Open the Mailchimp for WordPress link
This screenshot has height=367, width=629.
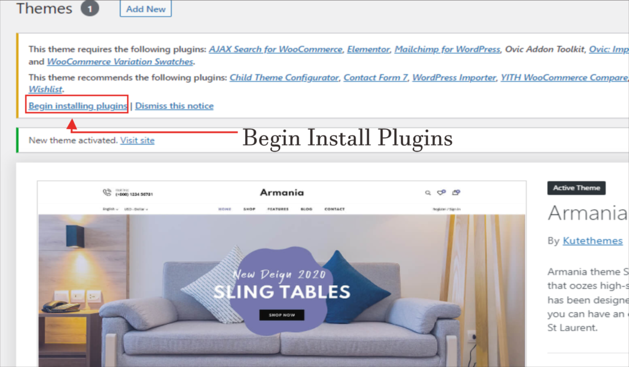447,49
